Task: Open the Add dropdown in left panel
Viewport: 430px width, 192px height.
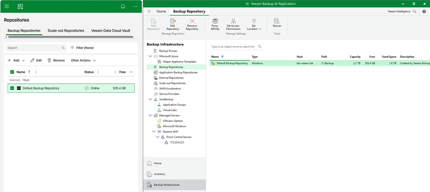Action: point(16,60)
